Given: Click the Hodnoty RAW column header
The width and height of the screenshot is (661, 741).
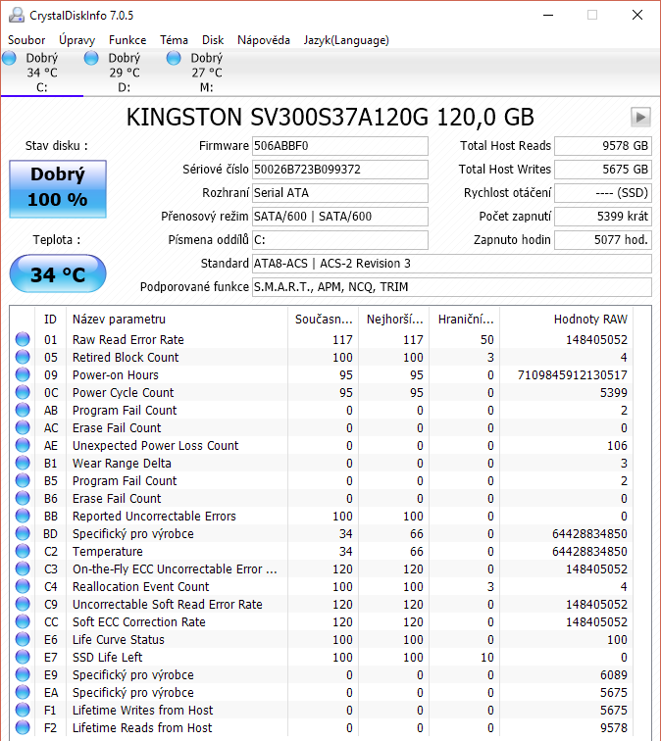Looking at the screenshot, I should coord(567,319).
